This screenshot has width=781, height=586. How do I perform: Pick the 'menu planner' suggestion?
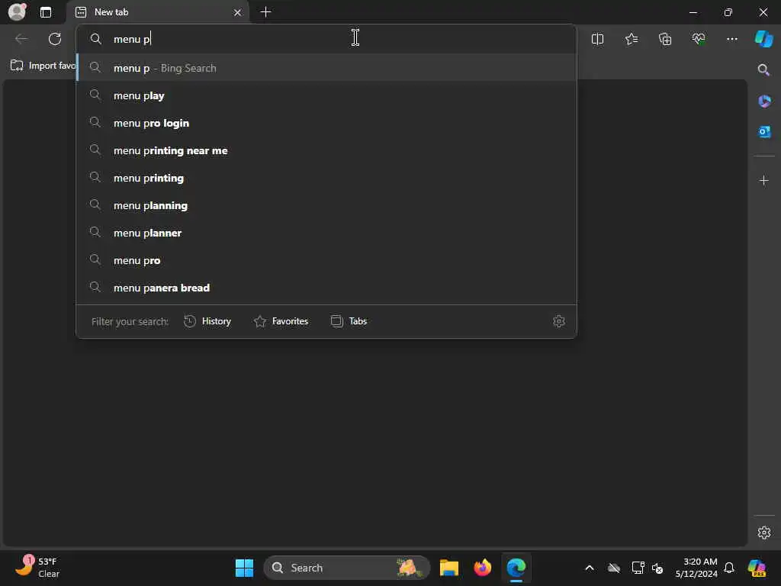[x=326, y=232]
